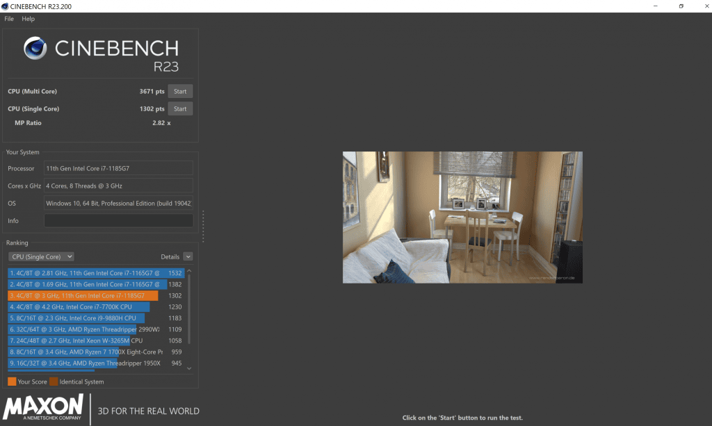Image resolution: width=712 pixels, height=426 pixels.
Task: Open the CPU (Single Core) ranking dropdown
Action: click(41, 256)
